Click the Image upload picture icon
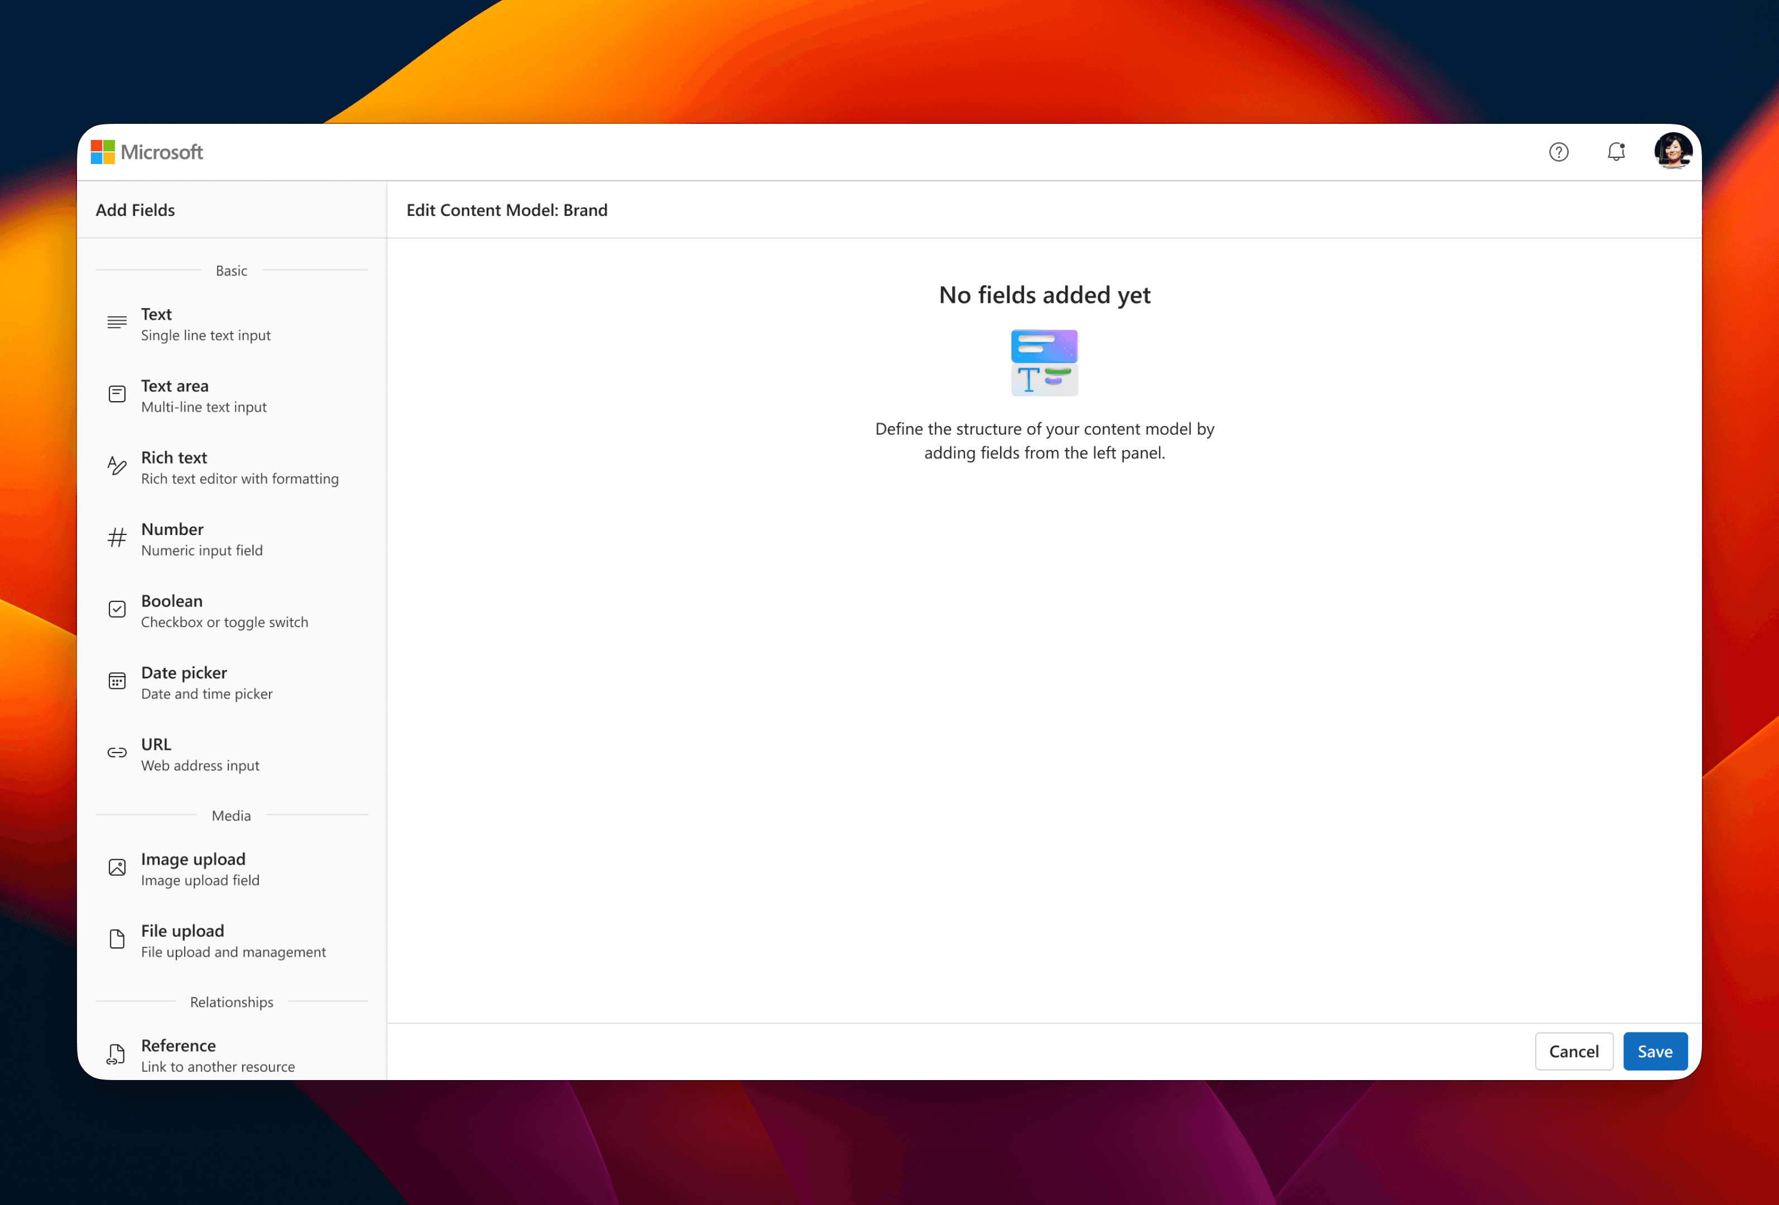 click(117, 867)
